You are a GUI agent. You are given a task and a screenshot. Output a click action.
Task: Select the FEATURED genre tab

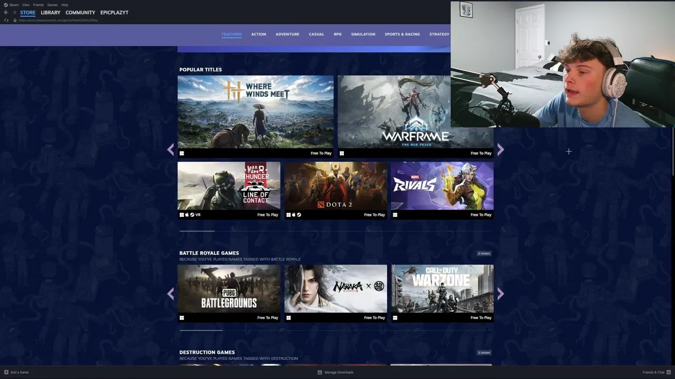pyautogui.click(x=232, y=34)
